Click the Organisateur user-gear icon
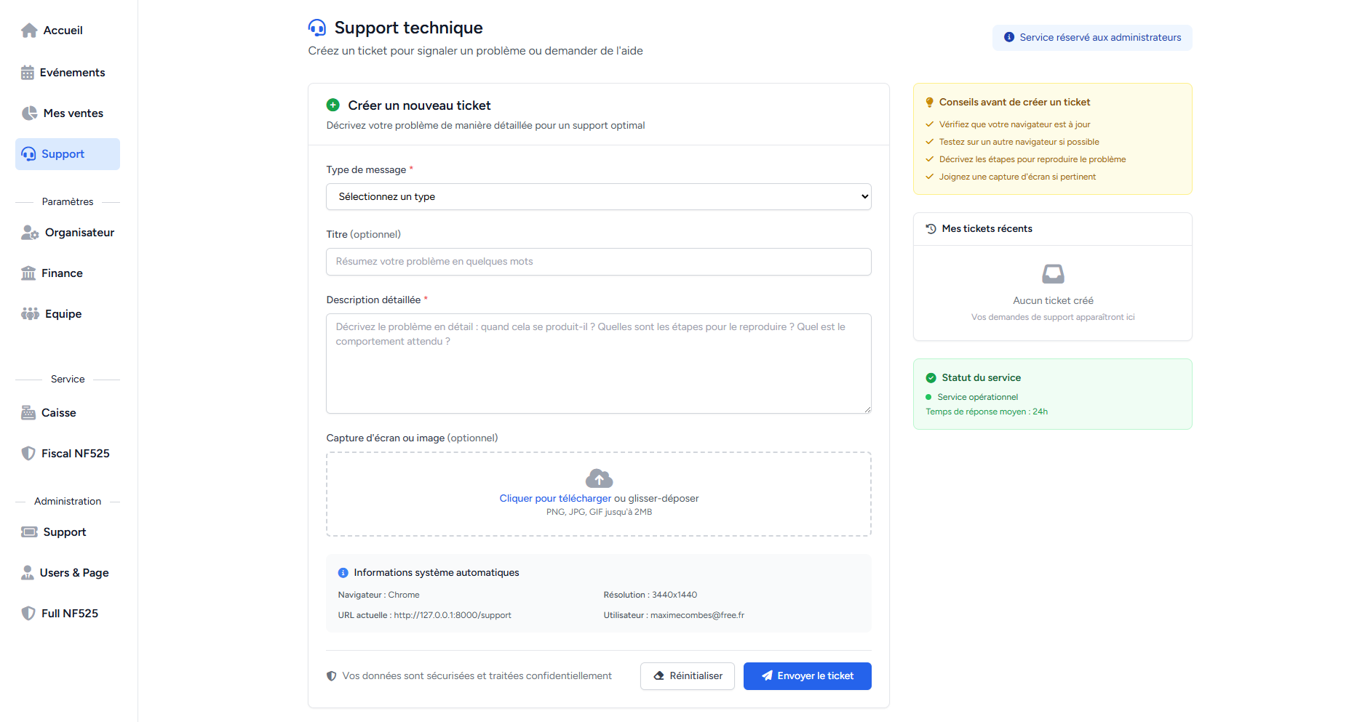This screenshot has height=722, width=1357. 30,233
